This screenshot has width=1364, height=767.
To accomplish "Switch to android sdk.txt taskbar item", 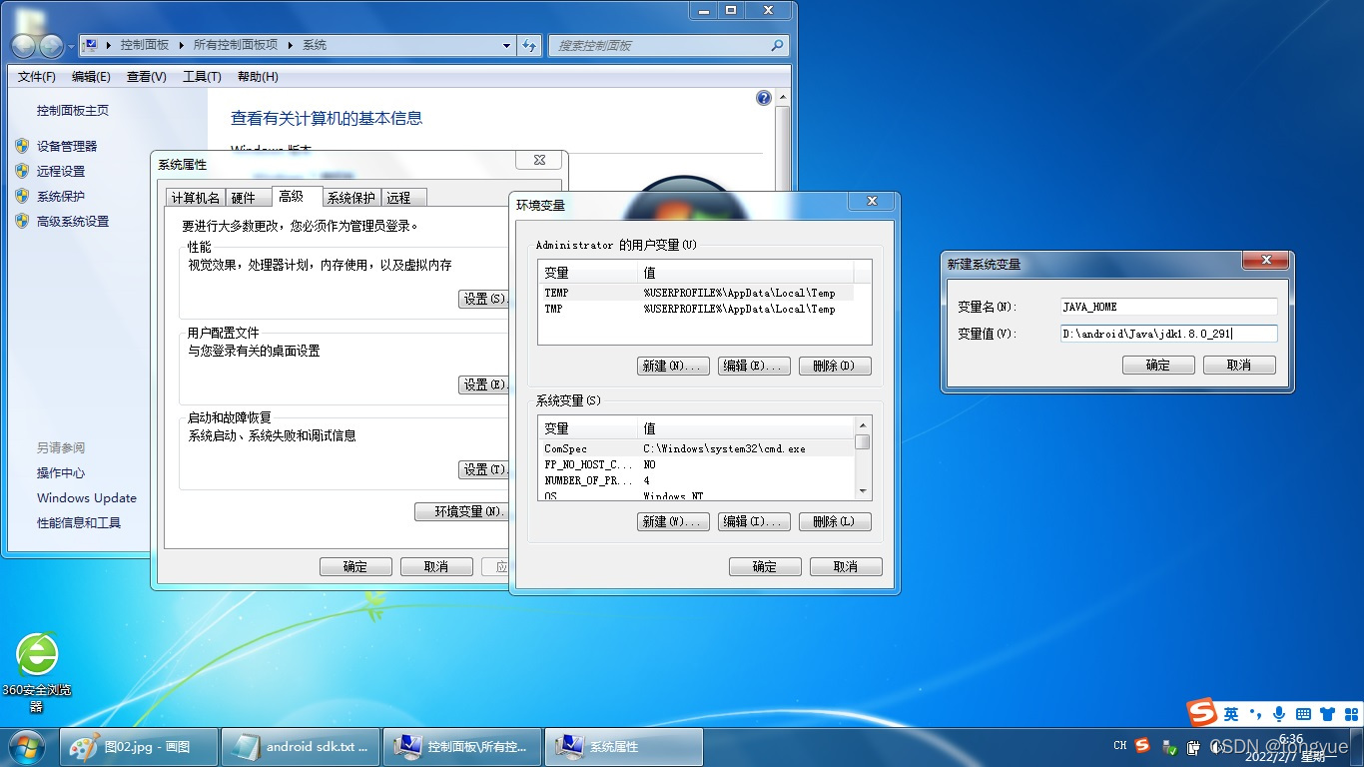I will pyautogui.click(x=301, y=747).
